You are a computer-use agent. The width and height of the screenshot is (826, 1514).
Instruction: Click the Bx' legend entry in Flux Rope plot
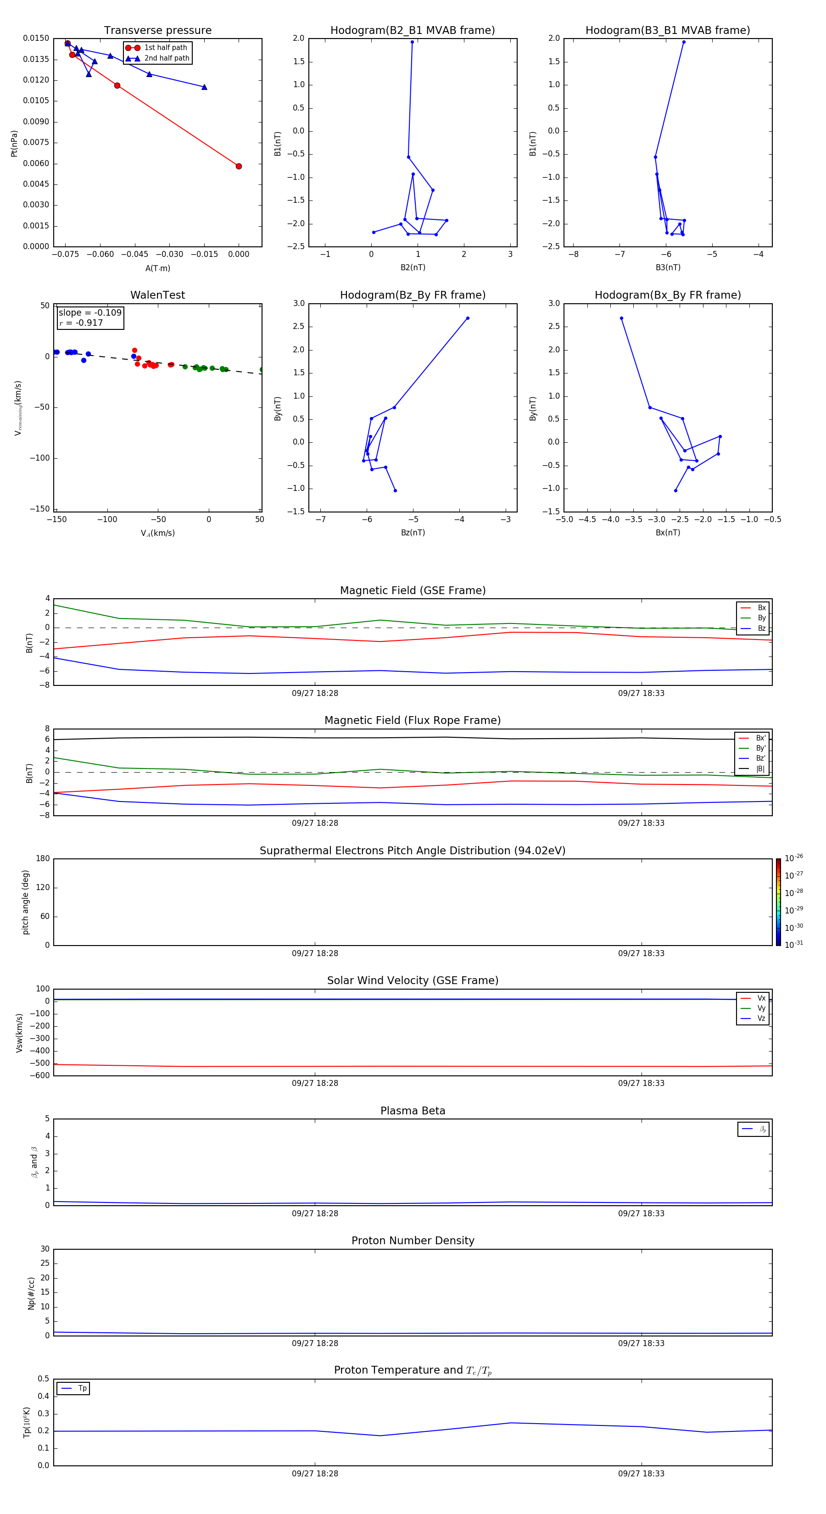click(752, 738)
